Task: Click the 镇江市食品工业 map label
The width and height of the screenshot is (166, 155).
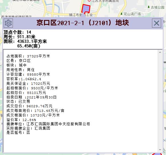Action: point(81,15)
